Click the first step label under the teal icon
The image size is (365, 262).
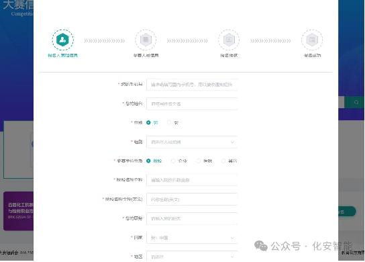coord(62,56)
